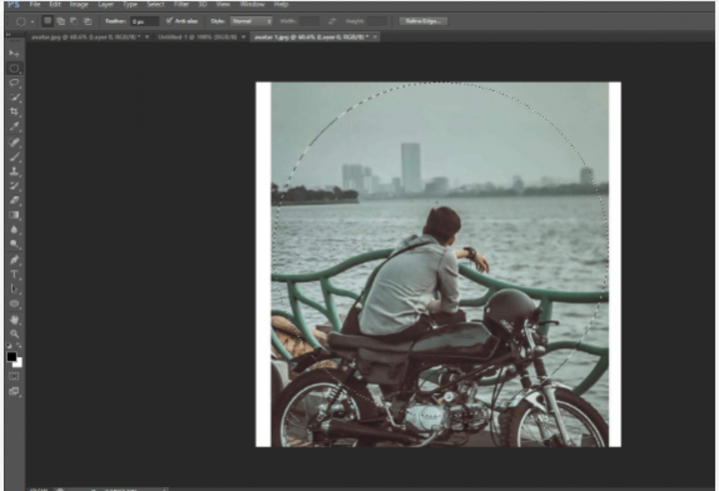The image size is (719, 491).
Task: Reset default foreground and background colors
Action: (x=9, y=345)
